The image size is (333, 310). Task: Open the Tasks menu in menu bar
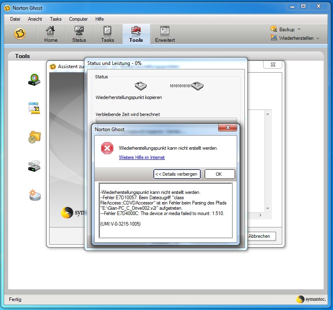(56, 19)
